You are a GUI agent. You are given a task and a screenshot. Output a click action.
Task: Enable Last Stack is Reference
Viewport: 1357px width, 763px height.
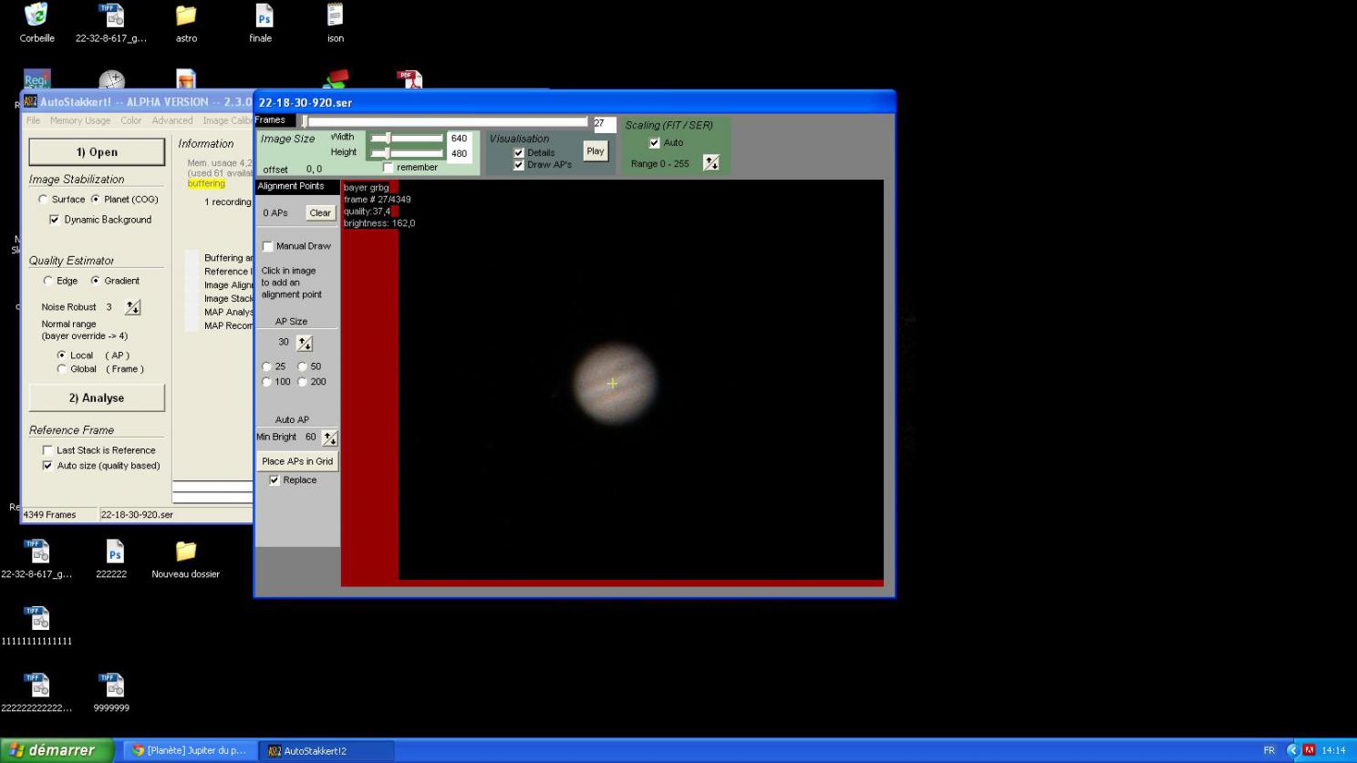pos(47,450)
